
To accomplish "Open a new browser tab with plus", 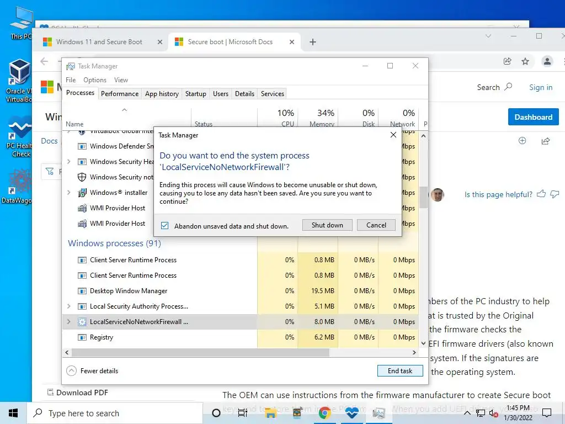I will [313, 42].
